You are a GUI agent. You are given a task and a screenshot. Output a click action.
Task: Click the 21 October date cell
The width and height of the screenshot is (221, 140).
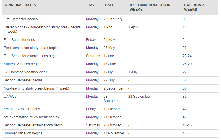(112, 117)
